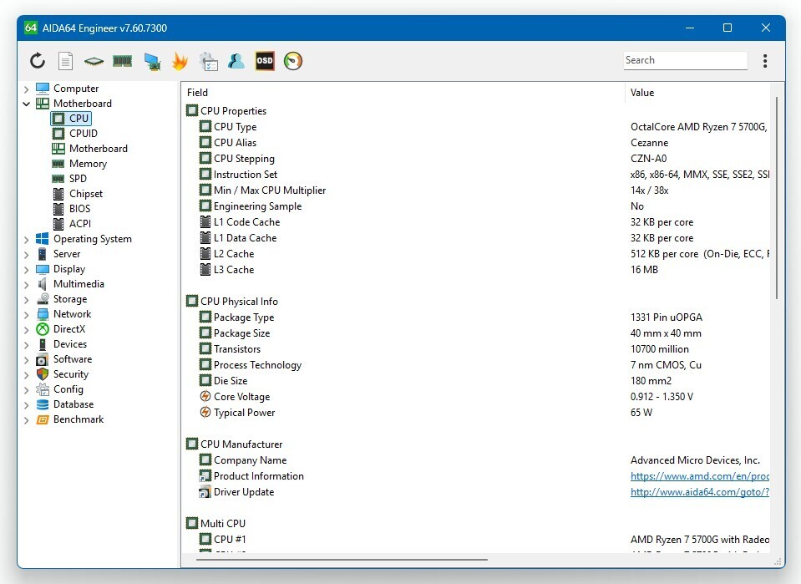Click the monitor and card toolbar icon
The image size is (801, 584).
pyautogui.click(x=151, y=61)
